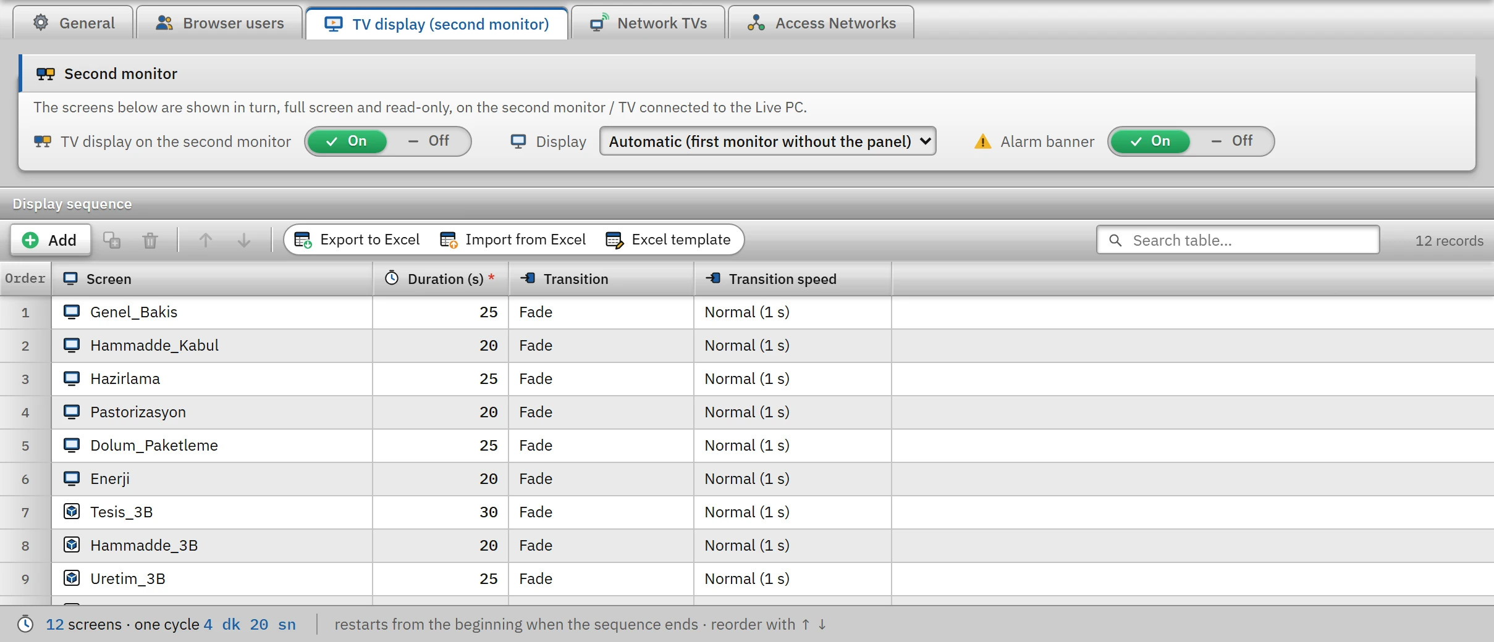Screen dimensions: 1494x642
Task: Move selected screen up with arrow icon
Action: click(x=206, y=240)
